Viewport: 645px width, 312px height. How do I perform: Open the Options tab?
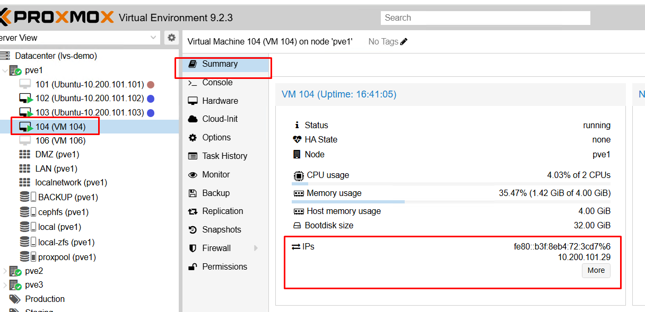(x=225, y=137)
